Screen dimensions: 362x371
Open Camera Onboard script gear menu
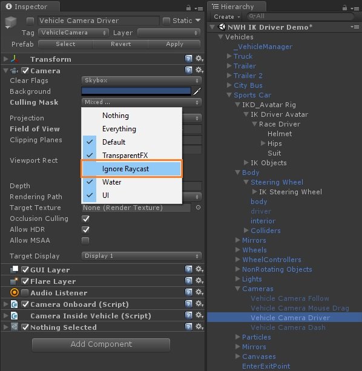click(x=199, y=304)
